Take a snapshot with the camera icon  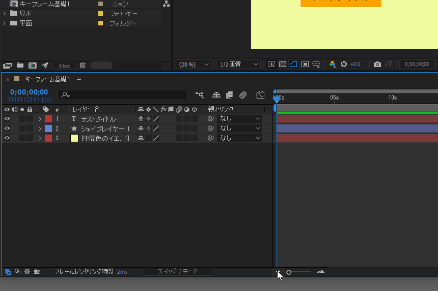[377, 64]
